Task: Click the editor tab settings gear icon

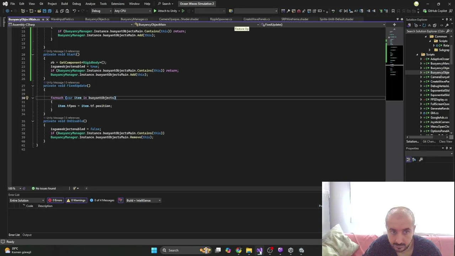Action: click(402, 19)
